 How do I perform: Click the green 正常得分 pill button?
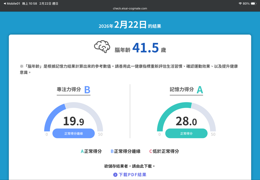pyautogui.click(x=186, y=134)
